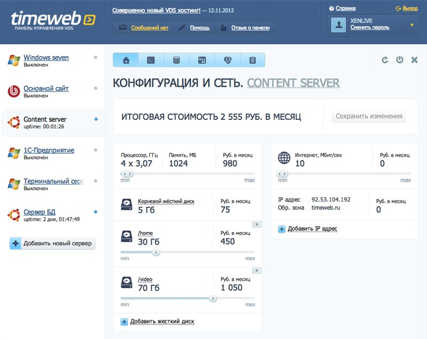Click the /home disk size slider handle
This screenshot has height=339, width=427.
(156, 252)
